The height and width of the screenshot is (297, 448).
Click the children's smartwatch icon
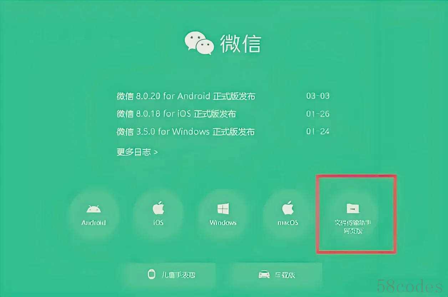click(x=152, y=274)
